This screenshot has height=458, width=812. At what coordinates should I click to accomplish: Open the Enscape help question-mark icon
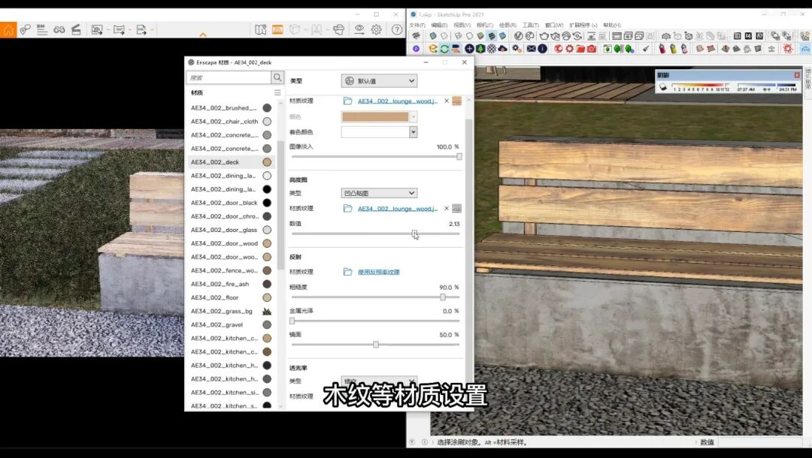397,29
